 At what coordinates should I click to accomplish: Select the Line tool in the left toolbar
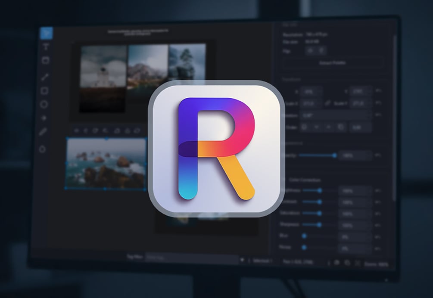[x=45, y=77]
